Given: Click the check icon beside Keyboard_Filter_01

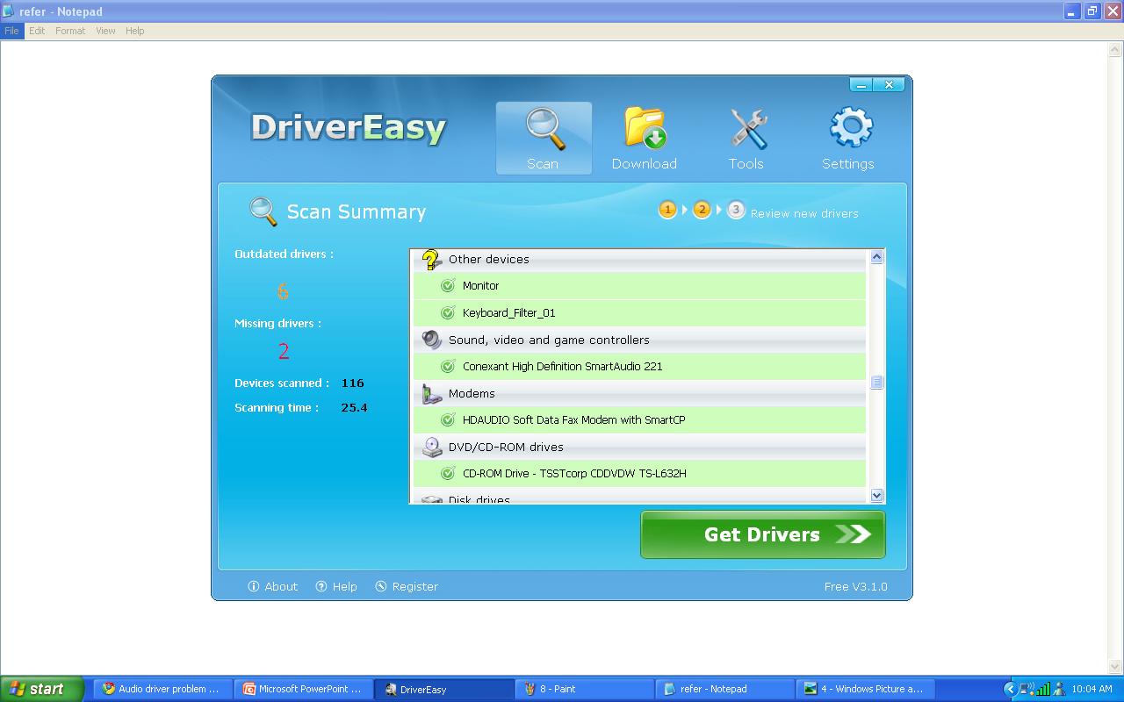Looking at the screenshot, I should coord(448,313).
